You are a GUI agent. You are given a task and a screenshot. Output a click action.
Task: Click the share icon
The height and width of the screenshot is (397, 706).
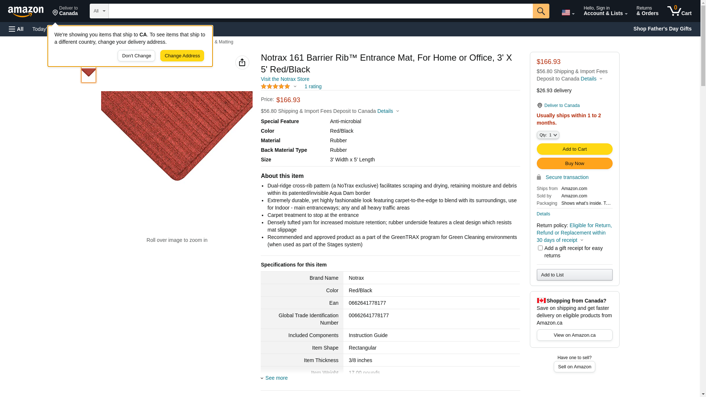[242, 62]
